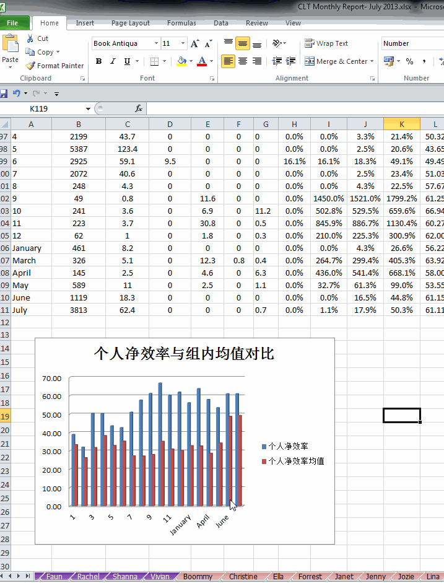The width and height of the screenshot is (444, 583).
Task: Switch to the Formulas tab
Action: pyautogui.click(x=181, y=23)
